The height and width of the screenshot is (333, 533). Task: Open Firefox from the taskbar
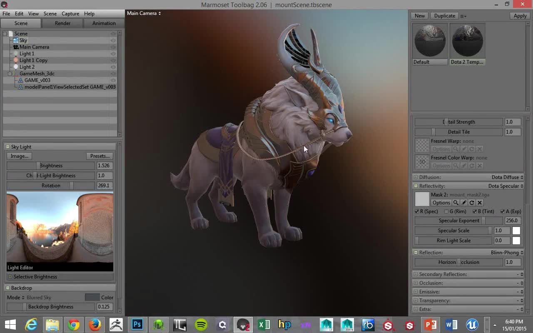click(95, 324)
